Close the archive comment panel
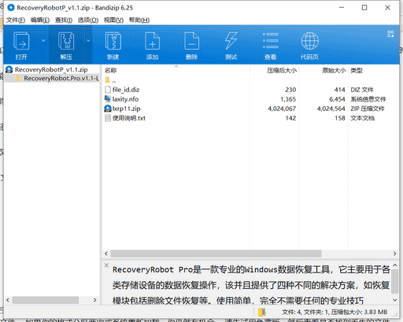 pyautogui.click(x=106, y=265)
